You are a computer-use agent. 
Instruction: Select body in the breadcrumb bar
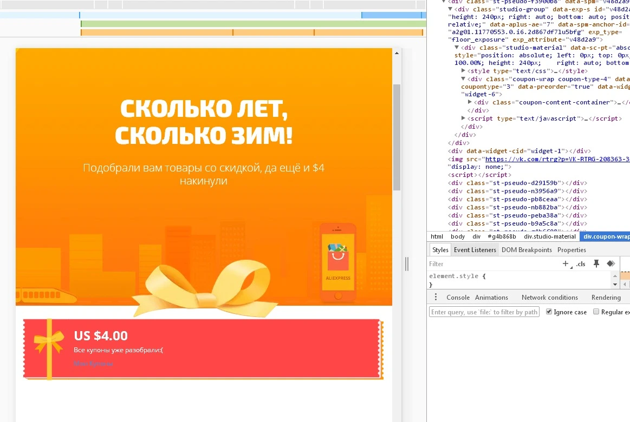(x=458, y=236)
